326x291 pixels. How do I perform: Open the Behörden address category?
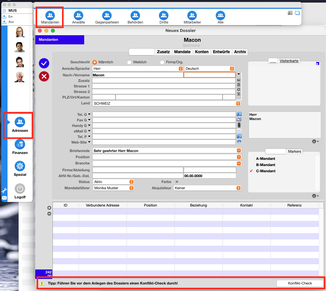135,18
